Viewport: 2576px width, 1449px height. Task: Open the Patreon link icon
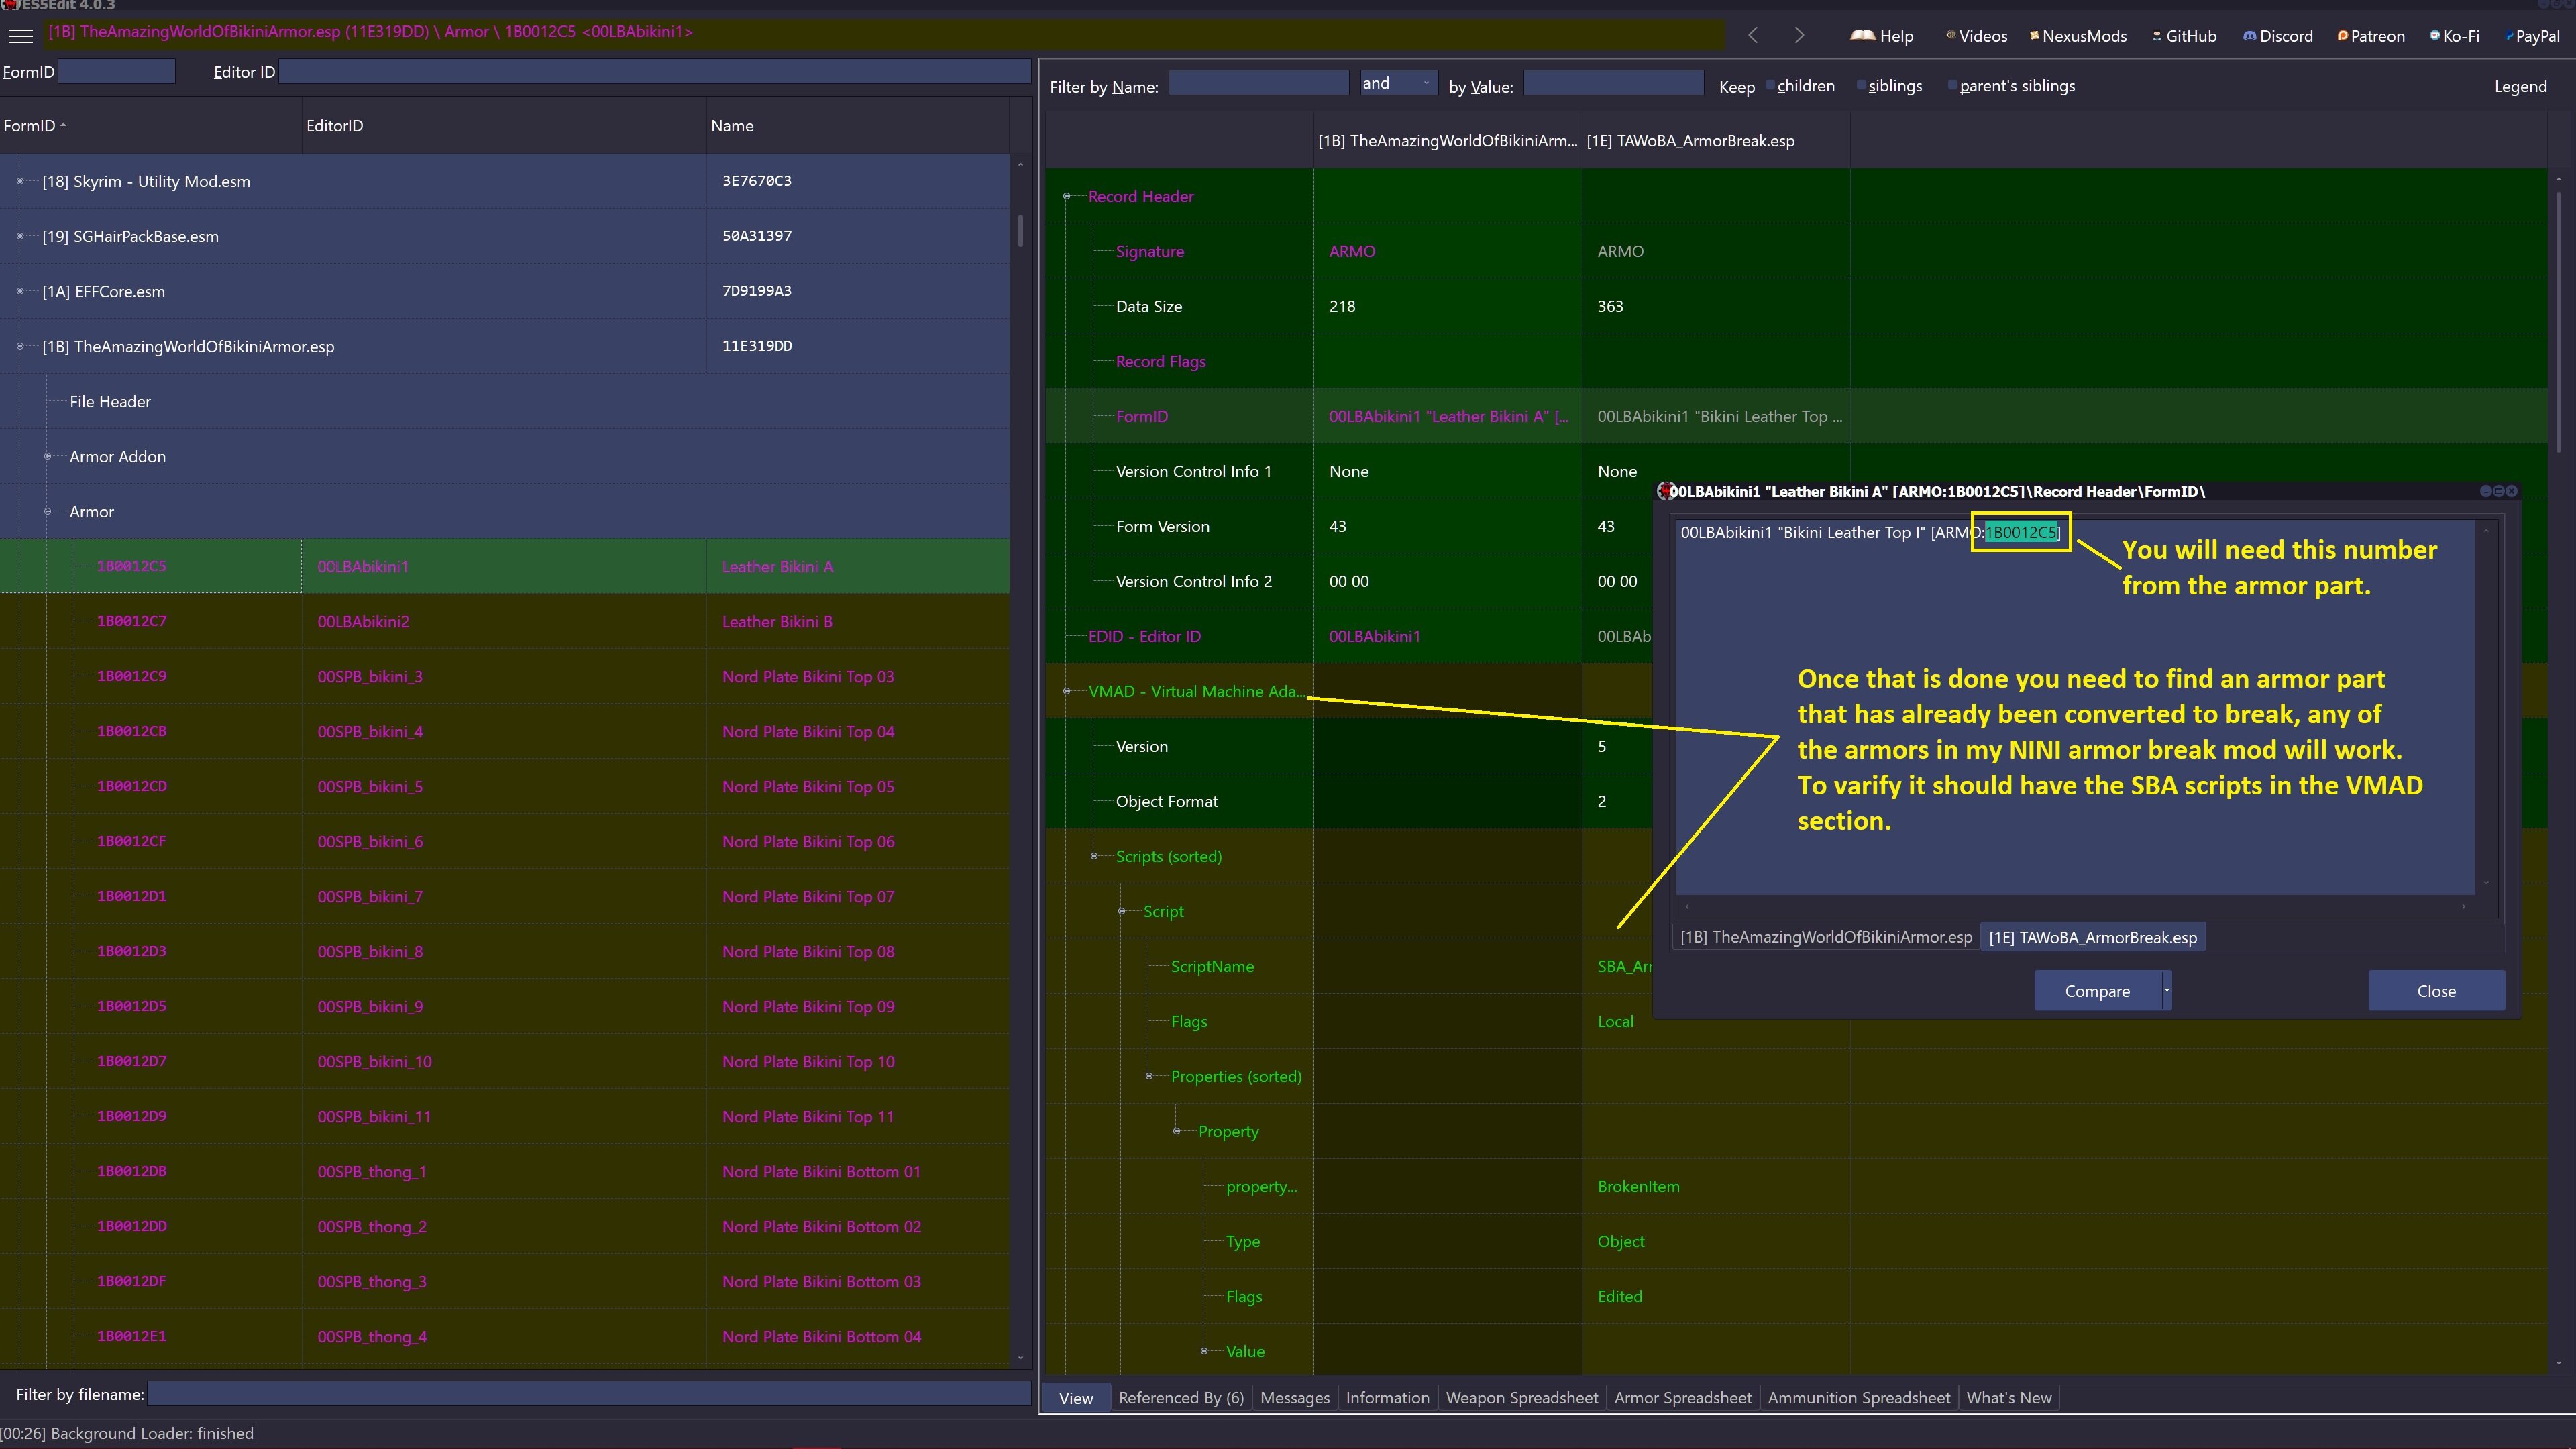click(x=2342, y=36)
